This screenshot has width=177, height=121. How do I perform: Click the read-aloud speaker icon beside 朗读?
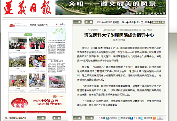point(151,22)
